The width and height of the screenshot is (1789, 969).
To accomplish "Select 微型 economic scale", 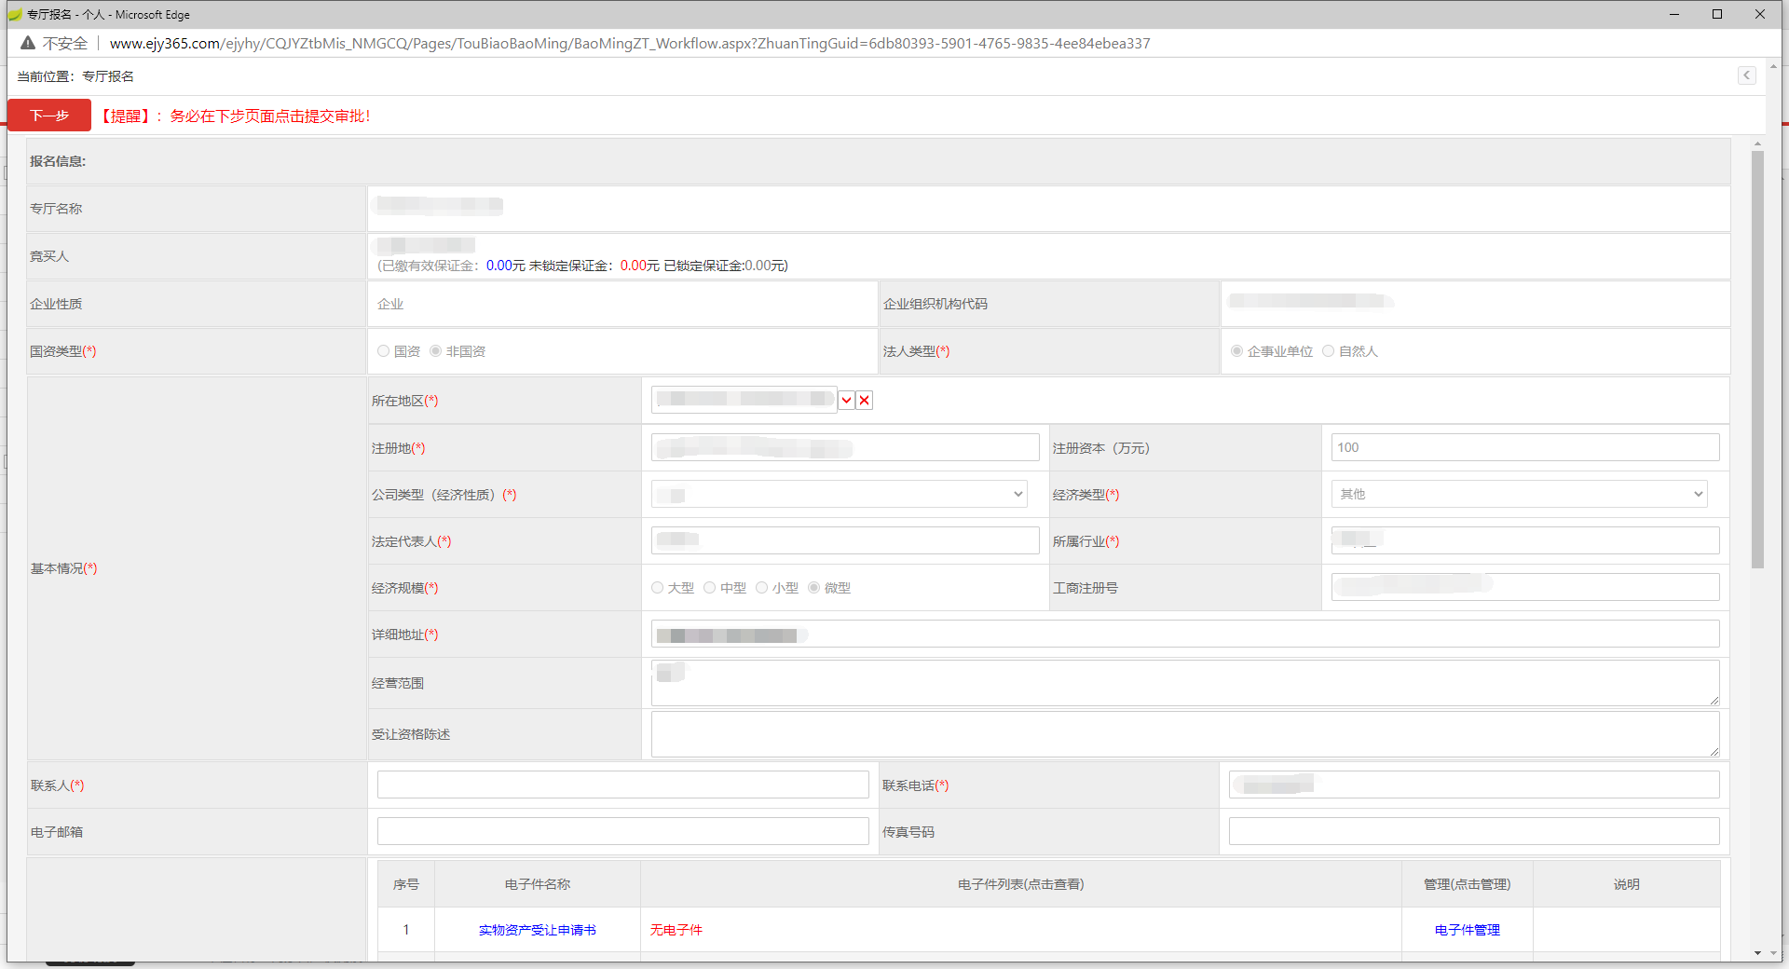I will [813, 588].
